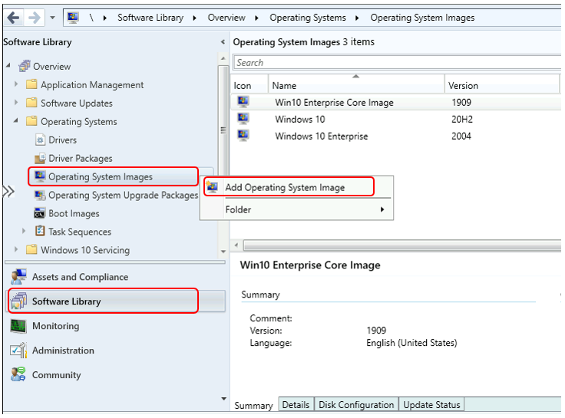This screenshot has width=565, height=418.
Task: Click the Back navigation arrow
Action: click(x=13, y=18)
